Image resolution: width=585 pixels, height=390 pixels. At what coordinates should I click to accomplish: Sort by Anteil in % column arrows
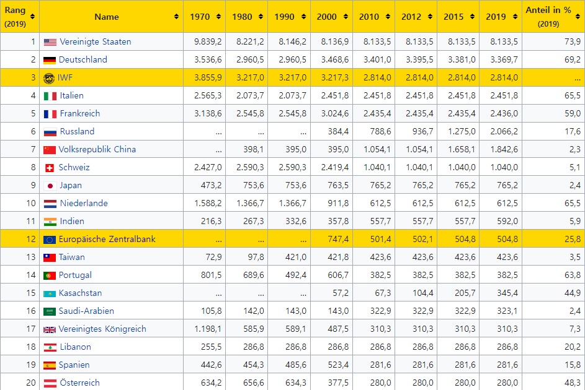point(578,16)
